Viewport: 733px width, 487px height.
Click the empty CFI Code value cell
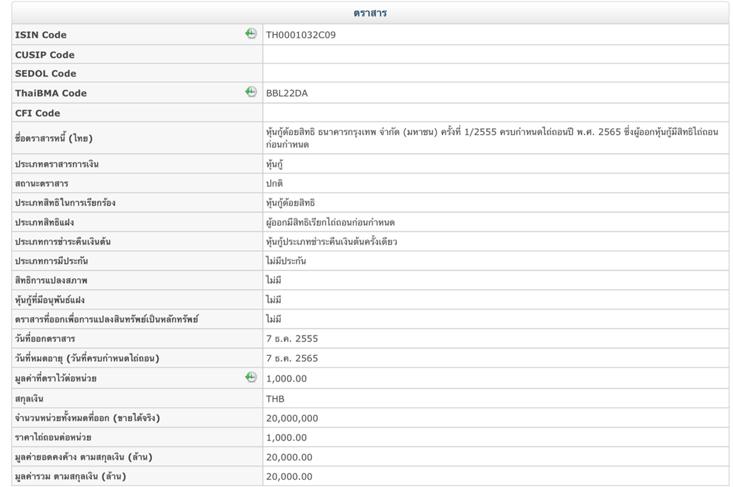click(495, 113)
